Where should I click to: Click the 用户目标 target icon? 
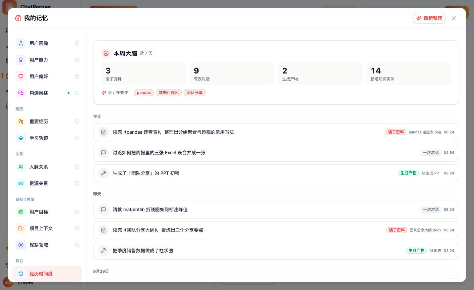pyautogui.click(x=21, y=212)
